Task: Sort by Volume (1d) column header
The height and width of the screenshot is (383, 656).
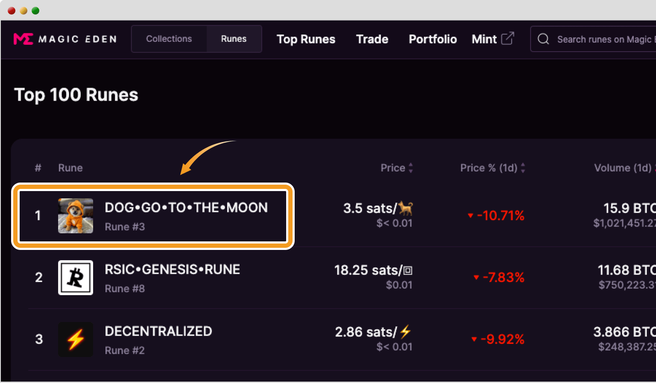Action: pyautogui.click(x=623, y=168)
